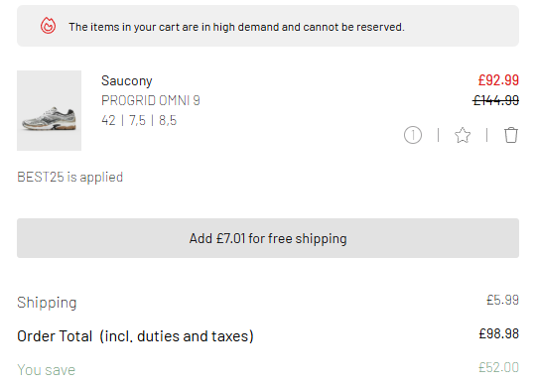This screenshot has height=385, width=537.
Task: Click the £98.98 order total amount
Action: (x=499, y=333)
